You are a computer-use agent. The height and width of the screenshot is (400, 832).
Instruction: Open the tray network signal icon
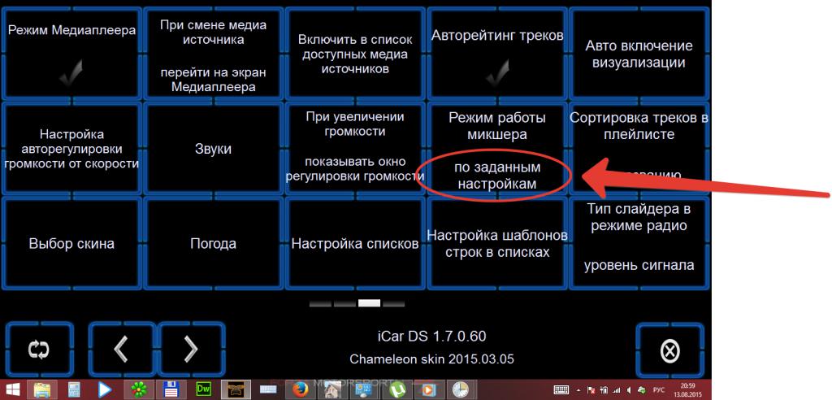[x=616, y=390]
